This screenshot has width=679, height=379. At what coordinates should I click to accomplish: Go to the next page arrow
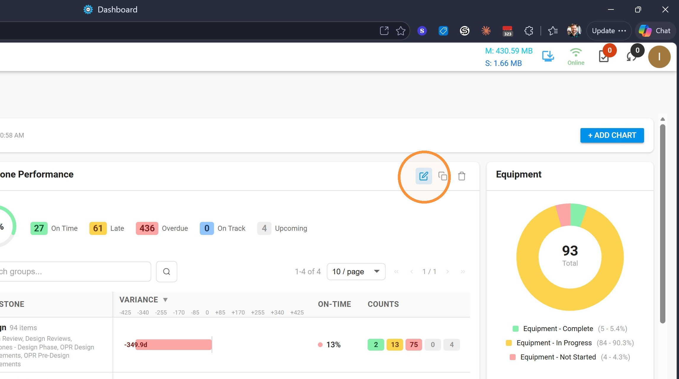tap(448, 272)
